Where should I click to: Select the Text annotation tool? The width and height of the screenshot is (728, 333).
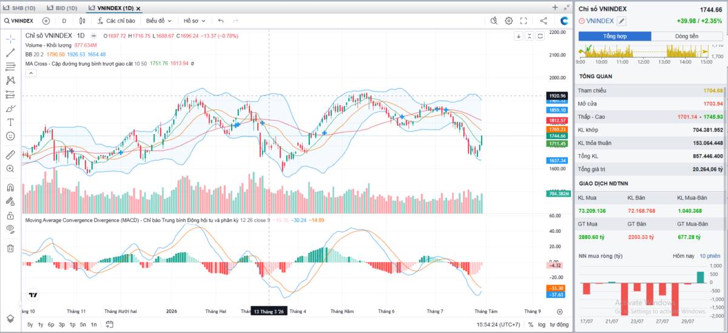[x=10, y=122]
